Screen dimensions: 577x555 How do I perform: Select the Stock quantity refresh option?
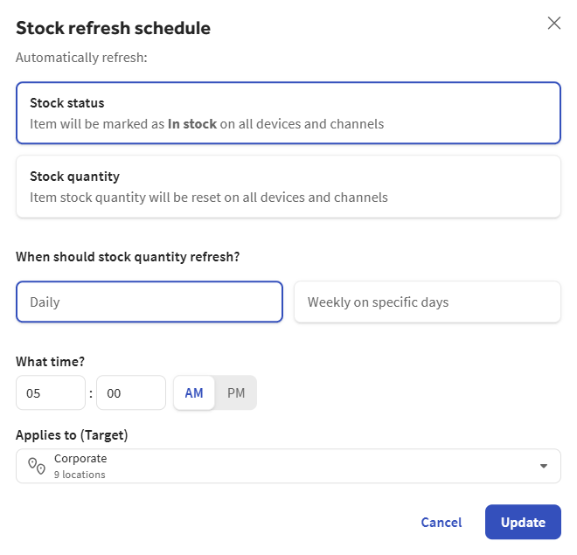pos(288,186)
